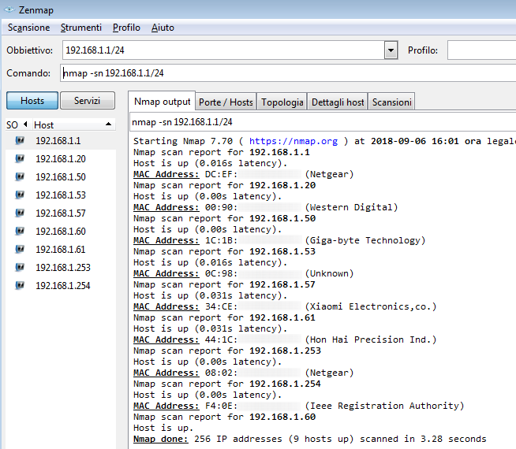Open the Scansione menu
Image resolution: width=516 pixels, height=449 pixels.
(x=28, y=28)
